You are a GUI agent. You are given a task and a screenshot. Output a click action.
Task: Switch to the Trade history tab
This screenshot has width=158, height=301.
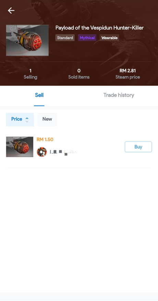click(x=119, y=95)
